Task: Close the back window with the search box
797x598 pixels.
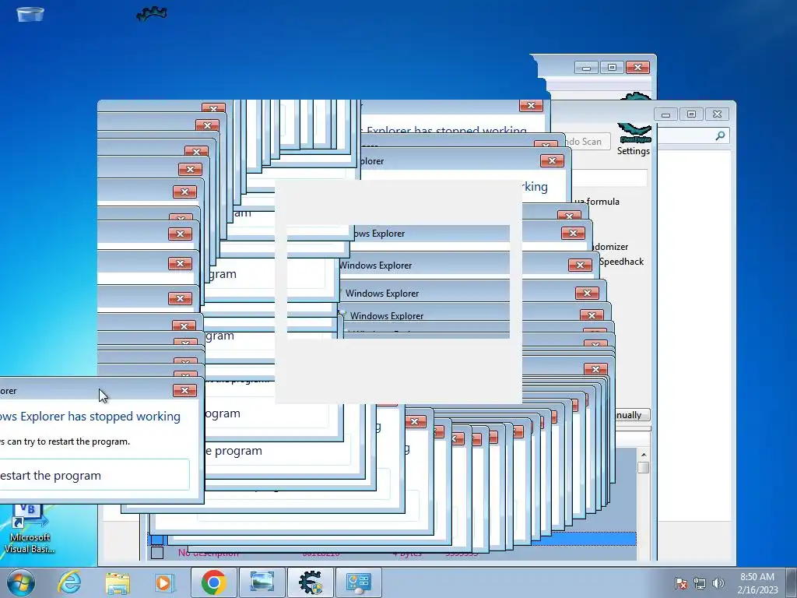Action: point(717,114)
